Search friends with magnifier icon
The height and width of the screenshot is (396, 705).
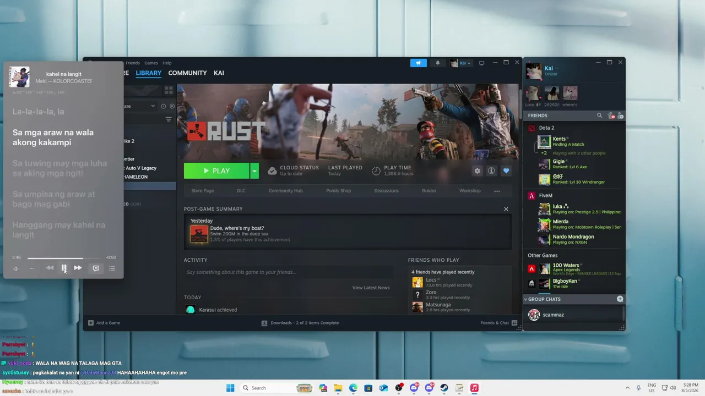[x=599, y=116]
